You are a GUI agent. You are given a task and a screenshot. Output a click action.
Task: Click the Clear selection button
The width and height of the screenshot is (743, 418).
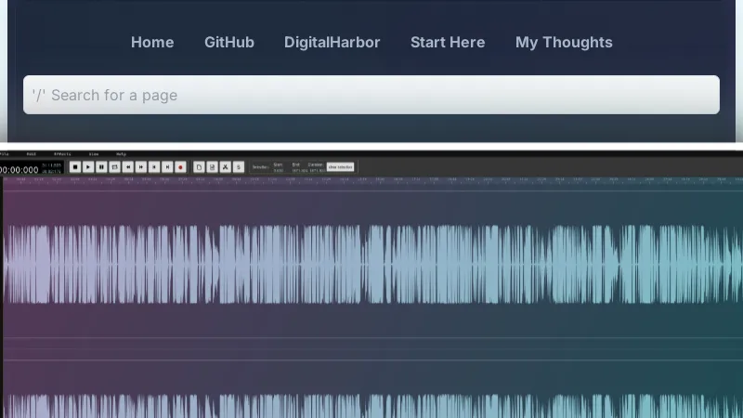340,166
